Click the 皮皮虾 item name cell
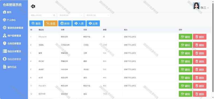 [x=41, y=69]
